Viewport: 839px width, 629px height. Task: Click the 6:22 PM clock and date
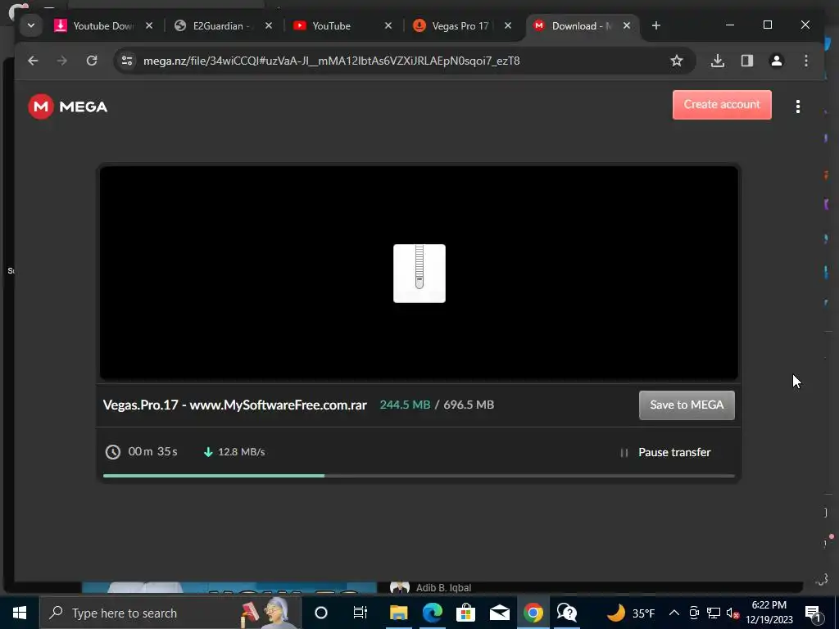(769, 613)
